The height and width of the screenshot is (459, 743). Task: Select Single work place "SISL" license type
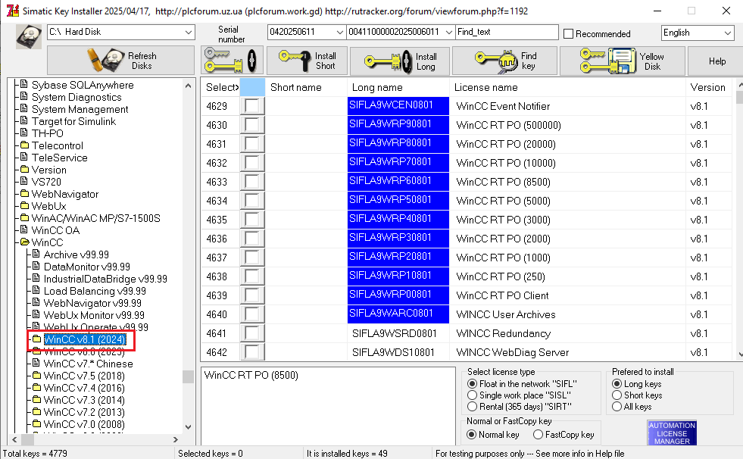point(473,395)
